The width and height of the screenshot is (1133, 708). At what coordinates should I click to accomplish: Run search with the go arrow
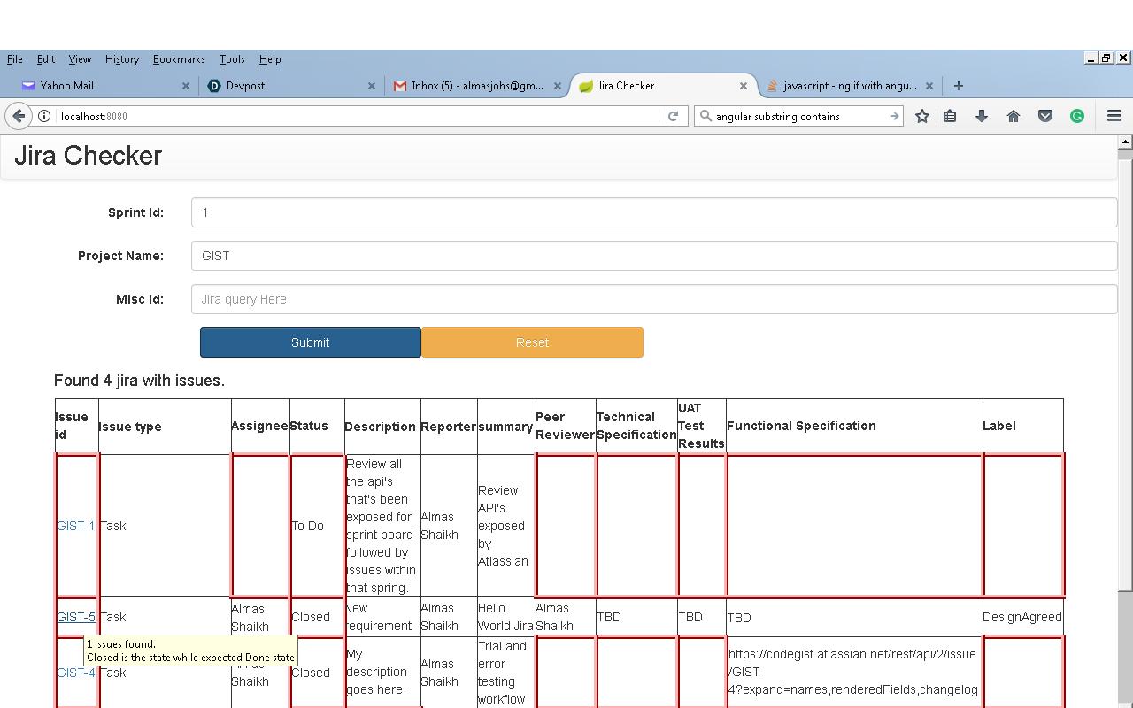click(894, 116)
